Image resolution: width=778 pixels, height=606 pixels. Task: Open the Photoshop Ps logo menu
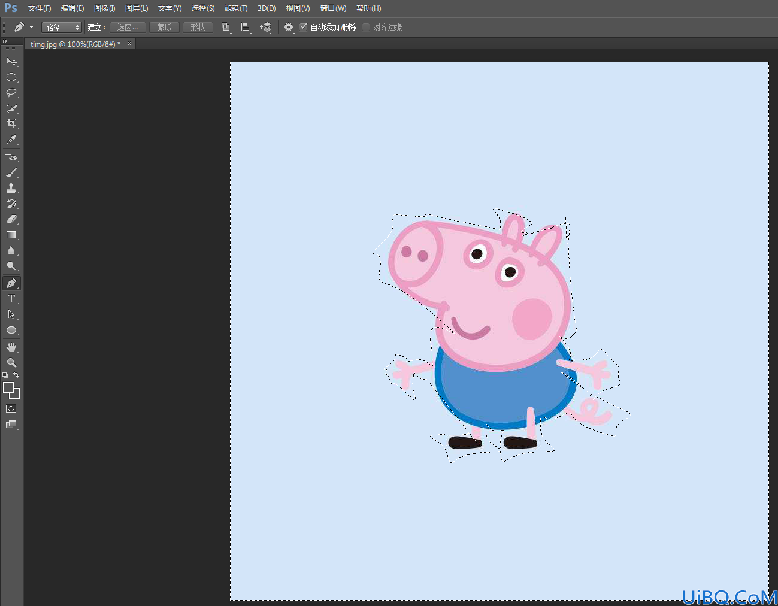(11, 8)
